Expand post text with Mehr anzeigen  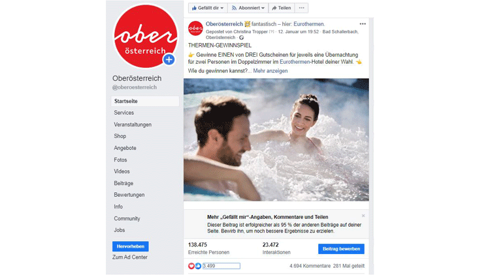pyautogui.click(x=270, y=71)
